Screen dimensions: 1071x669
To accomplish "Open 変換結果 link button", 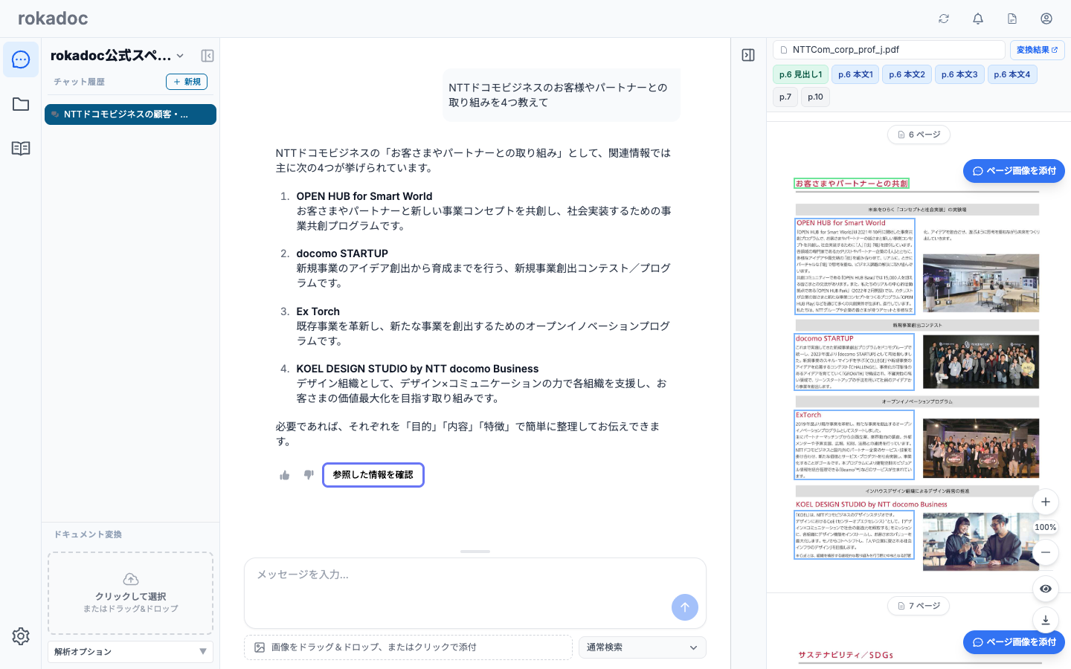I will click(1037, 50).
